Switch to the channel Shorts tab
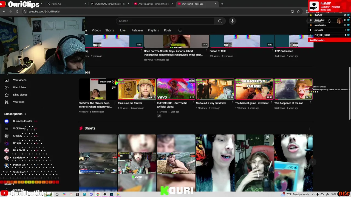The height and width of the screenshot is (197, 351). (x=110, y=30)
